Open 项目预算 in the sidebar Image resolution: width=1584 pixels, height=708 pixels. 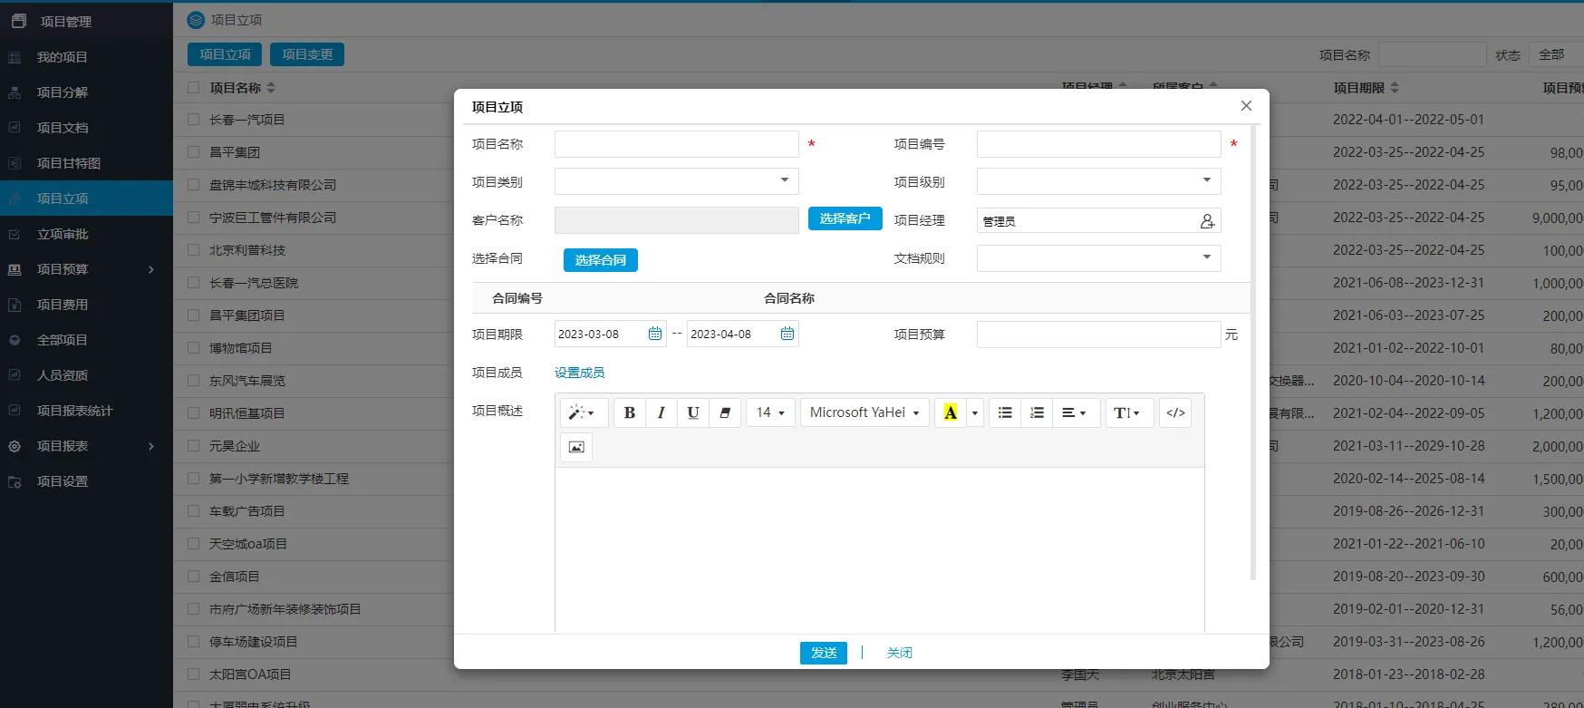coord(63,269)
